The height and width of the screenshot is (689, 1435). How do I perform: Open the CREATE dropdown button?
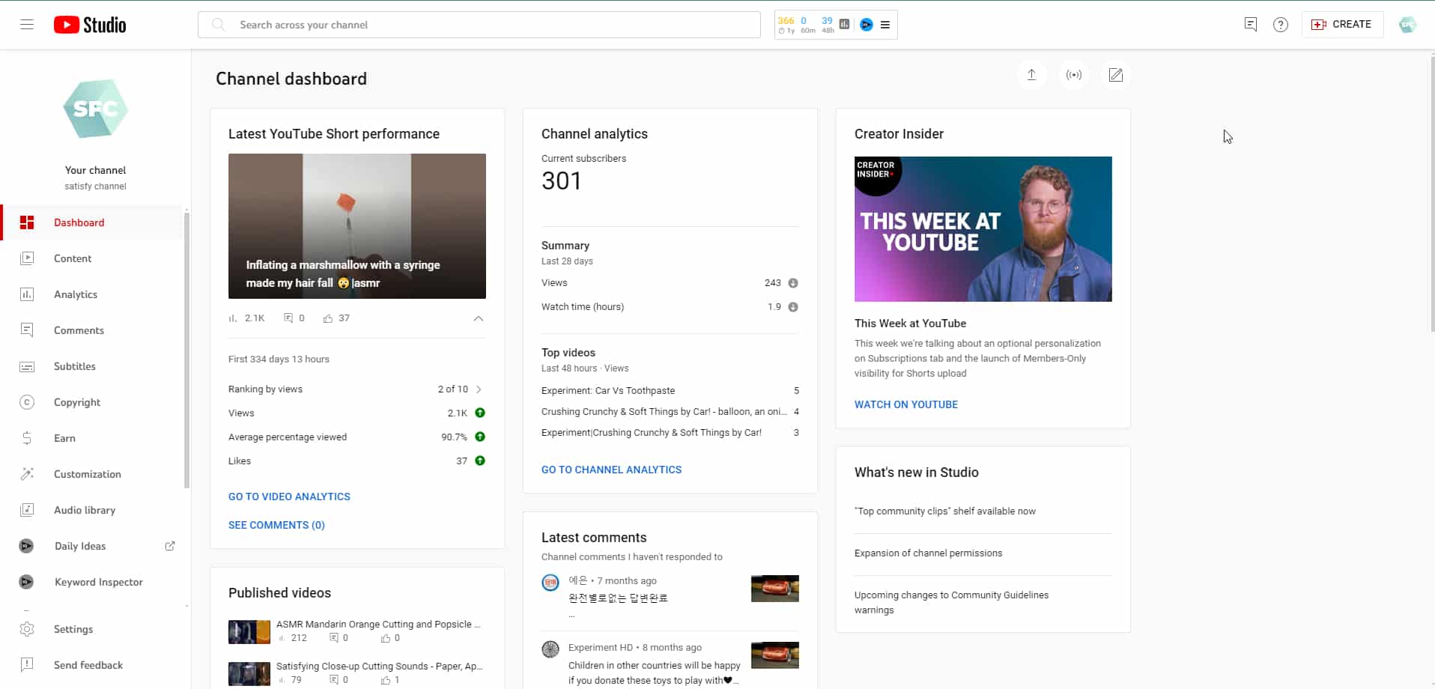coord(1341,25)
